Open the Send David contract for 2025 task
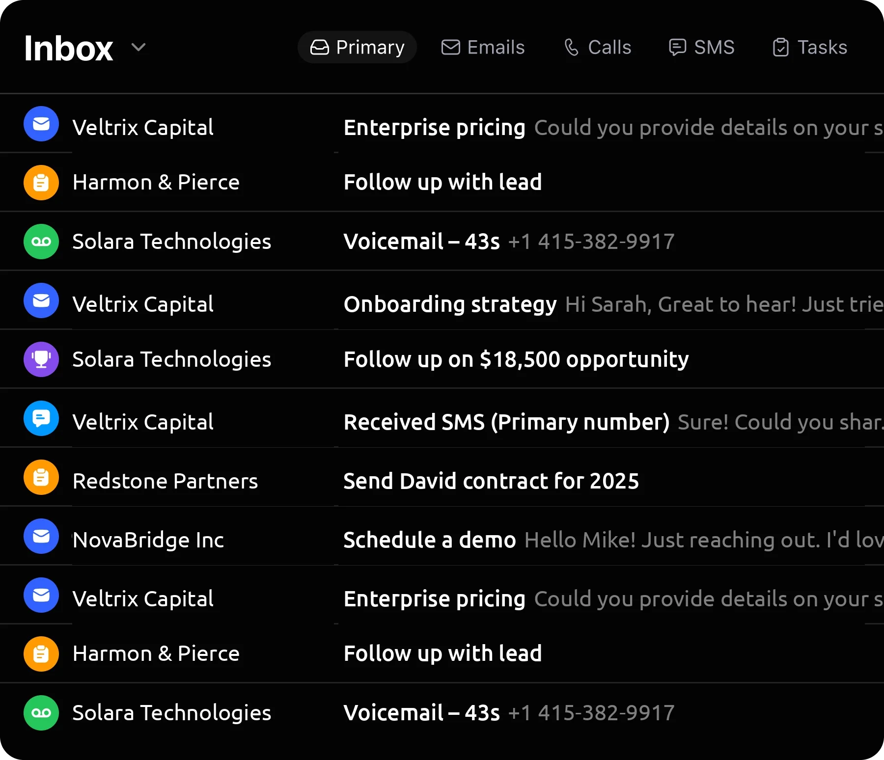The width and height of the screenshot is (884, 760). point(491,481)
